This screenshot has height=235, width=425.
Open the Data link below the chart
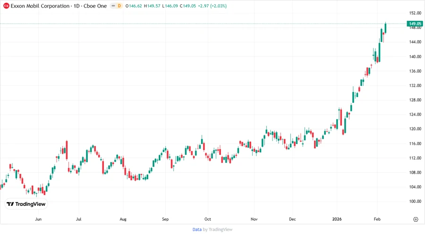(197, 230)
